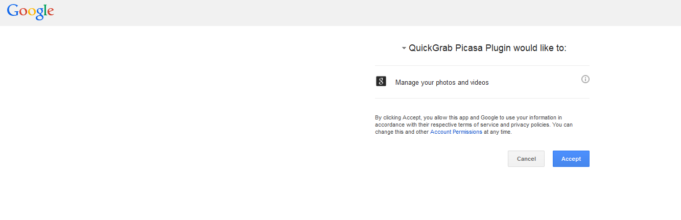The width and height of the screenshot is (681, 220).
Task: Click the 'By clicking Accept' disclaimer text
Action: coord(474,125)
